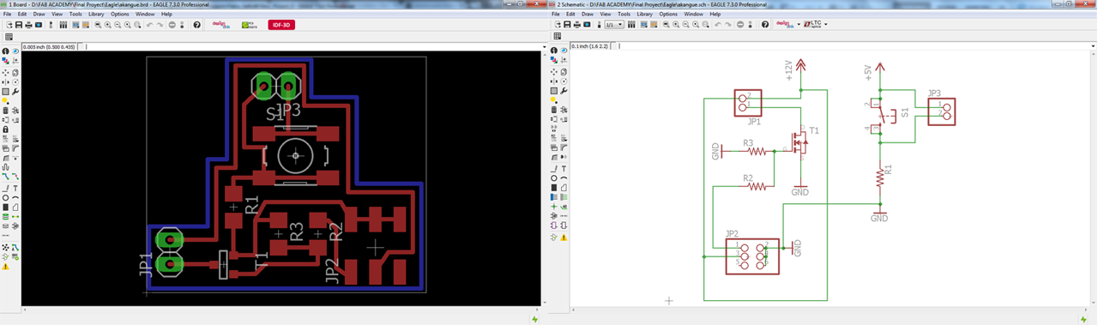This screenshot has height=325, width=1098.
Task: Open the Library menu in Board window
Action: coord(96,14)
